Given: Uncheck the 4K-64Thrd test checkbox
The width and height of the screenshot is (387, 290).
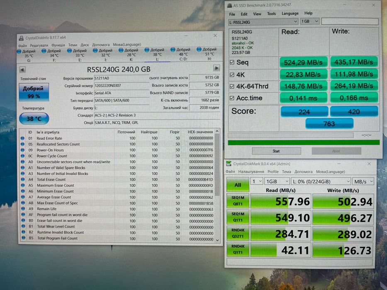Looking at the screenshot, I should pyautogui.click(x=232, y=86).
